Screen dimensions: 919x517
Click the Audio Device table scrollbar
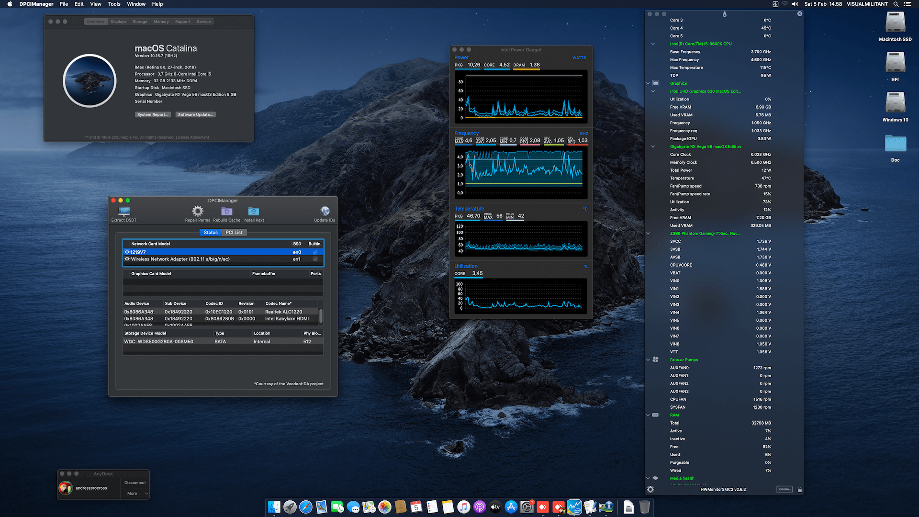321,315
